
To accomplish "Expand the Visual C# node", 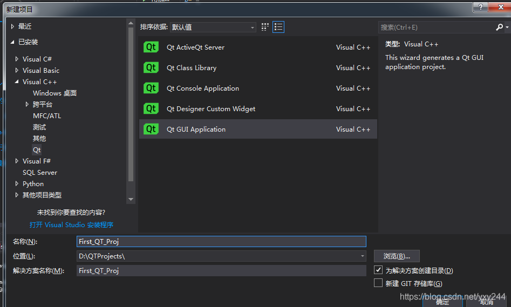I will [x=17, y=59].
